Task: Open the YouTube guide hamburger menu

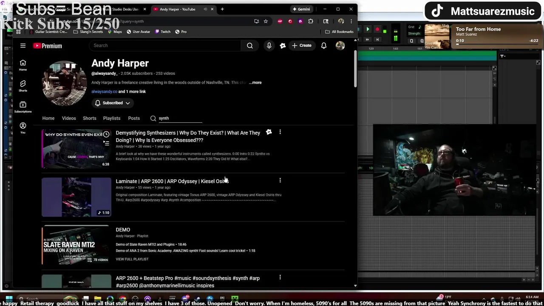Action: 23,45
